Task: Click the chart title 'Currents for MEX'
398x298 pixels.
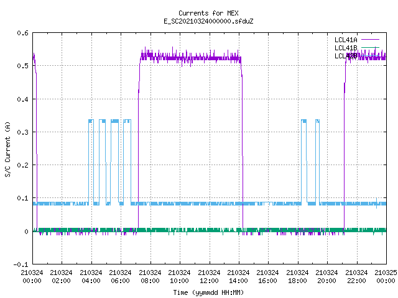Action: 208,13
